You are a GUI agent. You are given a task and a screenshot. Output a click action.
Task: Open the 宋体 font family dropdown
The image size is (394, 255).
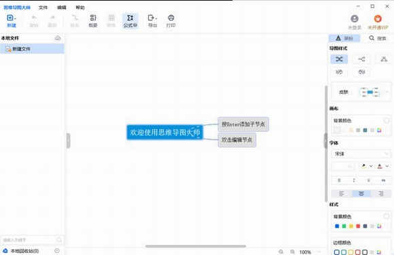coord(361,154)
